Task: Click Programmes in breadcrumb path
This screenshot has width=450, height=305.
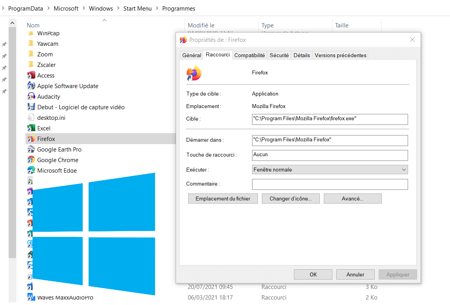Action: (x=178, y=9)
